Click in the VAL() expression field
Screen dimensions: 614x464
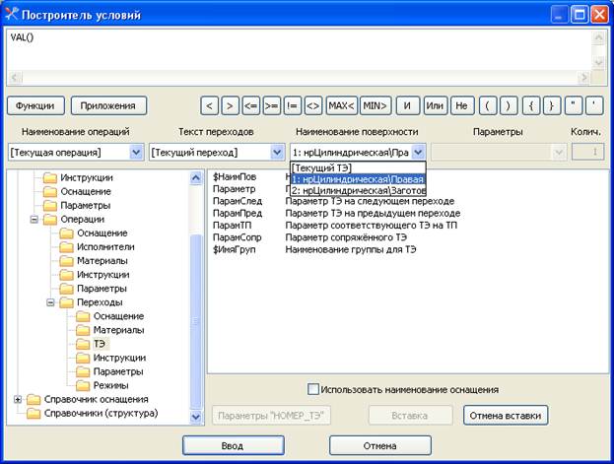[299, 50]
